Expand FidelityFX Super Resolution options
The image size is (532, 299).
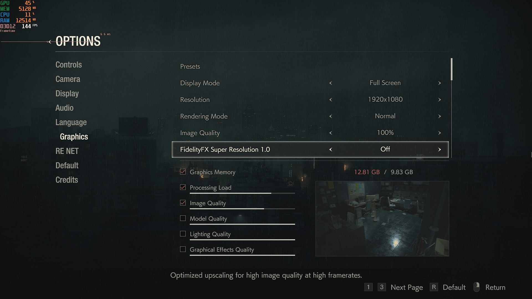click(x=439, y=149)
